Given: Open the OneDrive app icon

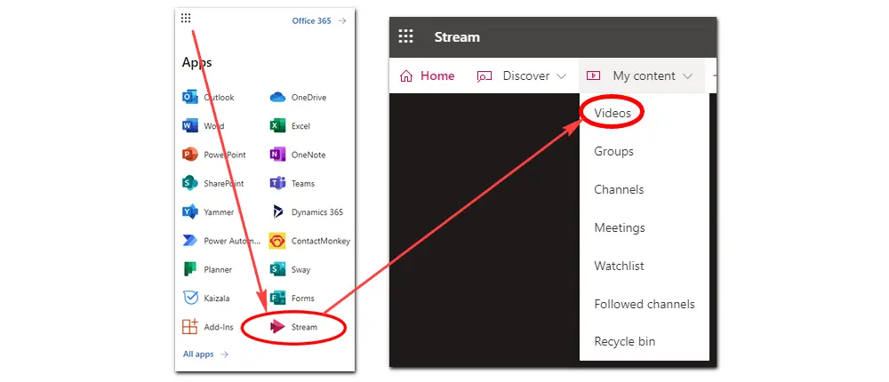Looking at the screenshot, I should pos(277,98).
